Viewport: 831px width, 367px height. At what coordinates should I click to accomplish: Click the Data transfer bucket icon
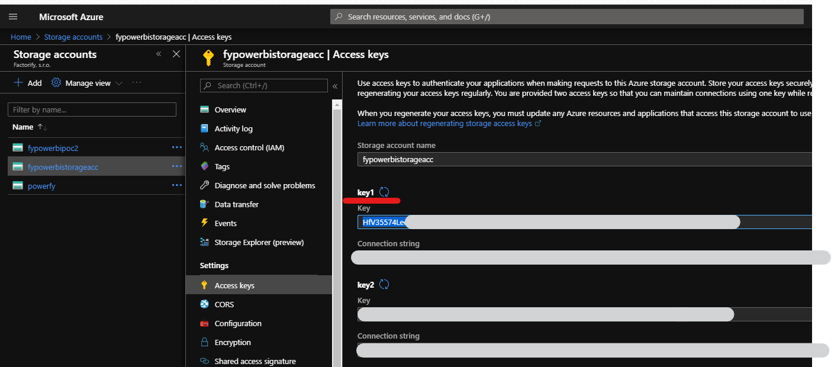tap(204, 204)
